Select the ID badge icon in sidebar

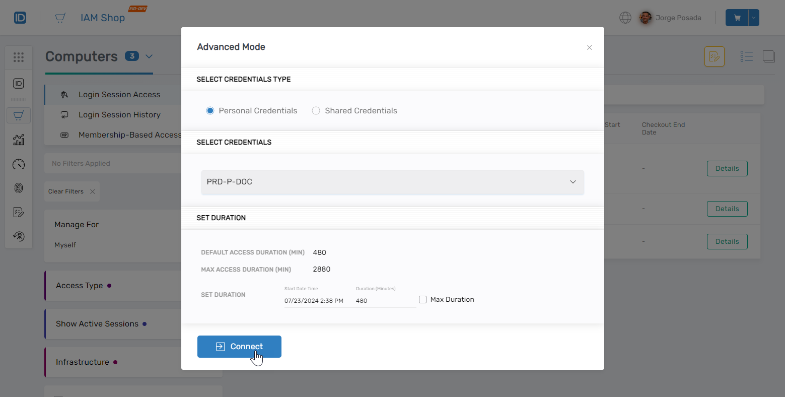[19, 83]
